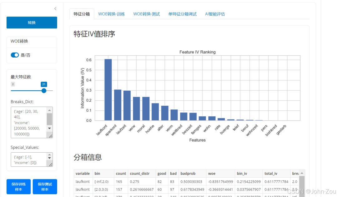Click the Special_Values resize grip corner
Image resolution: width=337 pixels, height=197 pixels.
(51, 164)
